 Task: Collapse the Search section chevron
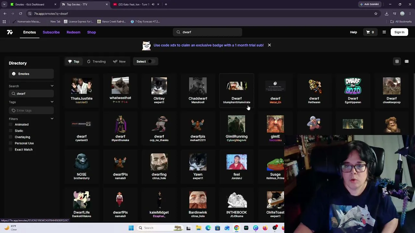click(x=52, y=86)
